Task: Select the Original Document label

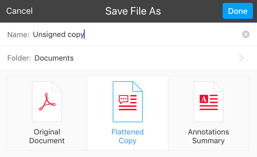Action: tap(47, 136)
